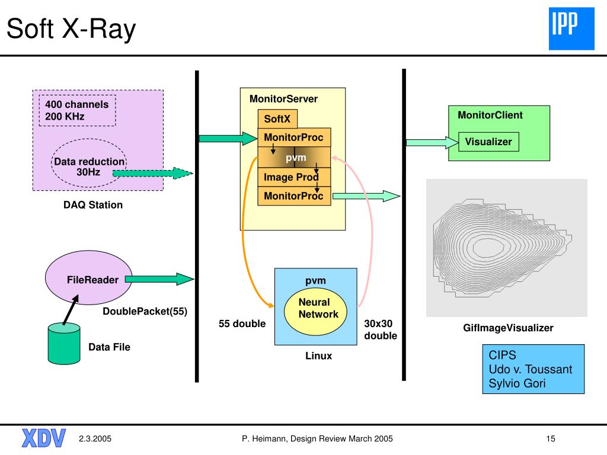Click the pvm block inside MonitorServer
607x455 pixels.
294,158
